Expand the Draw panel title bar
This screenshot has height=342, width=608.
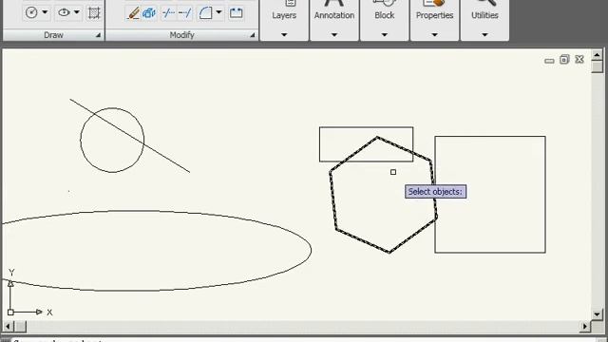click(53, 35)
